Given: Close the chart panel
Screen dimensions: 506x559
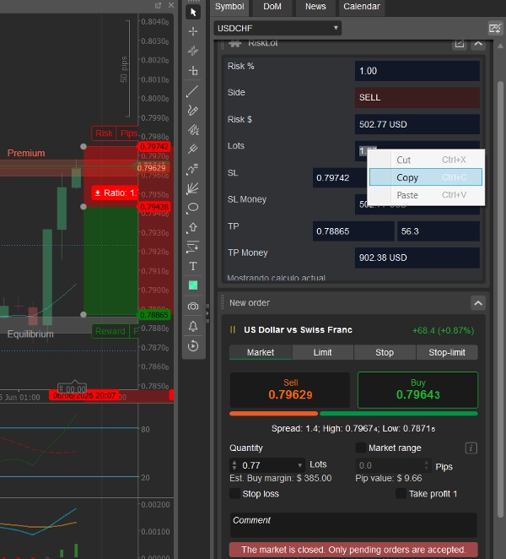Looking at the screenshot, I should coord(171,5).
